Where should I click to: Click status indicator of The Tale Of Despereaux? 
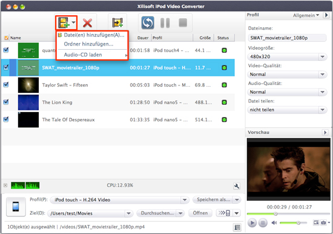224,119
